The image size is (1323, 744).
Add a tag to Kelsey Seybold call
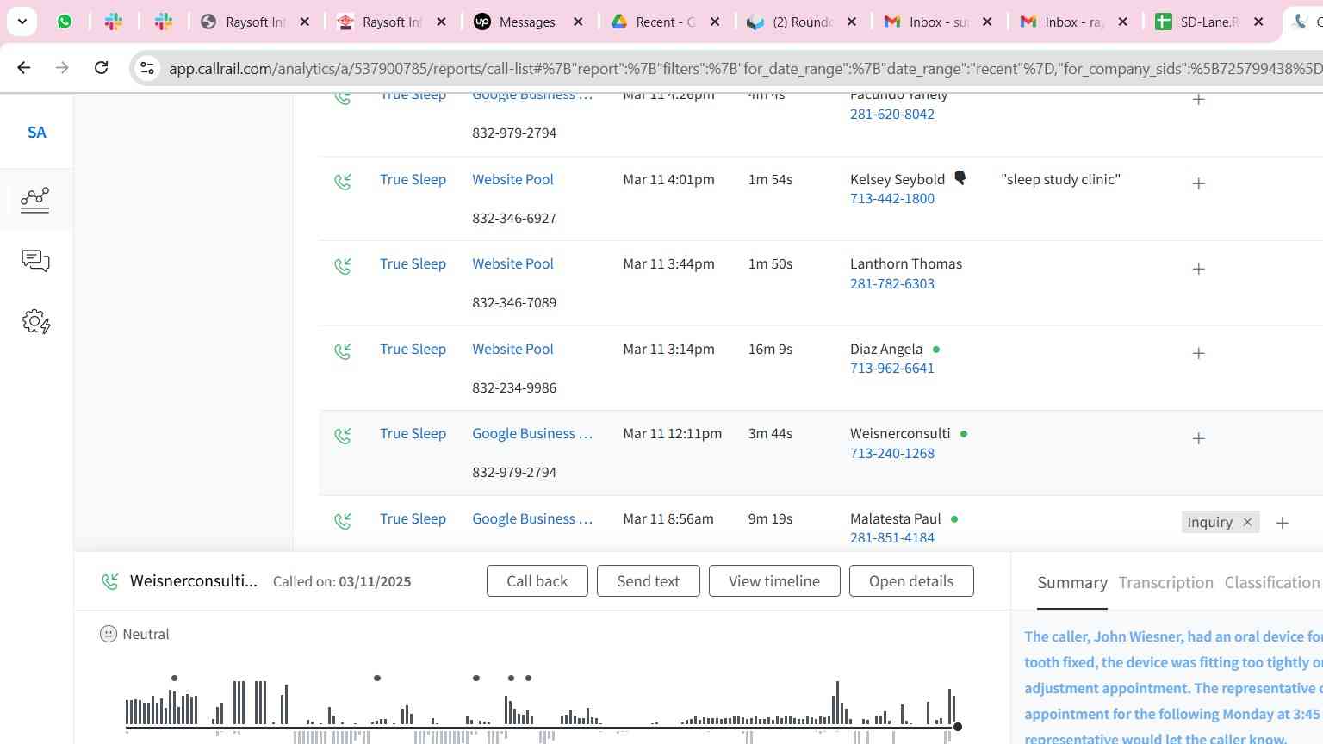pos(1198,183)
